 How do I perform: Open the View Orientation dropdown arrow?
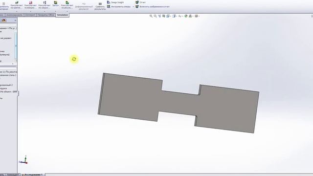170,16
